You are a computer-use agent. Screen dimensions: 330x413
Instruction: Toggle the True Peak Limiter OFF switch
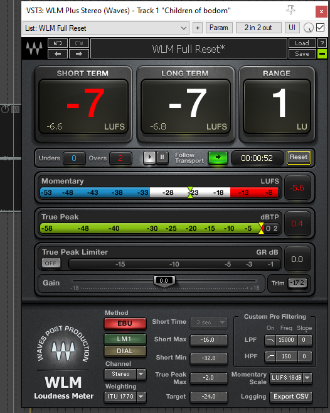51,263
